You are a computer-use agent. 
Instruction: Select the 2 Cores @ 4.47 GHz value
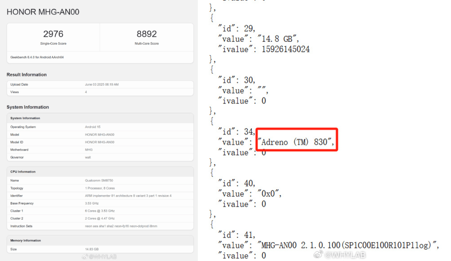pyautogui.click(x=100, y=218)
